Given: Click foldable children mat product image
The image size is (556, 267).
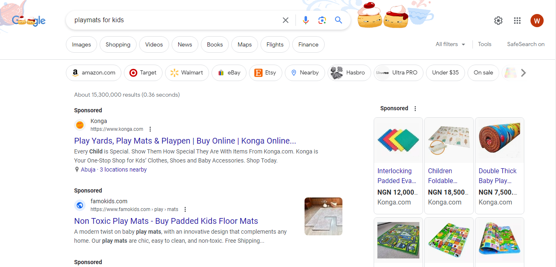Looking at the screenshot, I should 449,140.
